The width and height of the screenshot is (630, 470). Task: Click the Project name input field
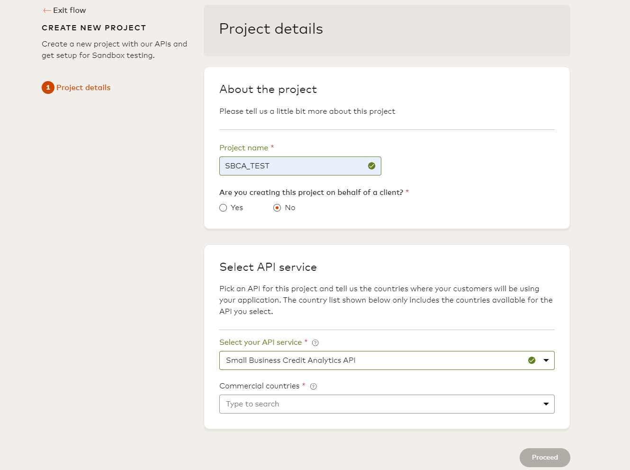point(300,166)
